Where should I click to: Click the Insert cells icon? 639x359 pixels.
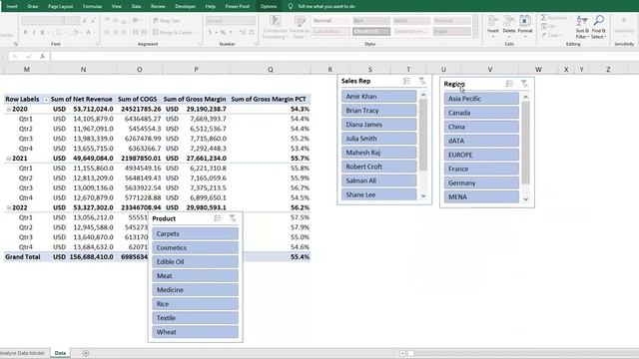click(x=493, y=26)
